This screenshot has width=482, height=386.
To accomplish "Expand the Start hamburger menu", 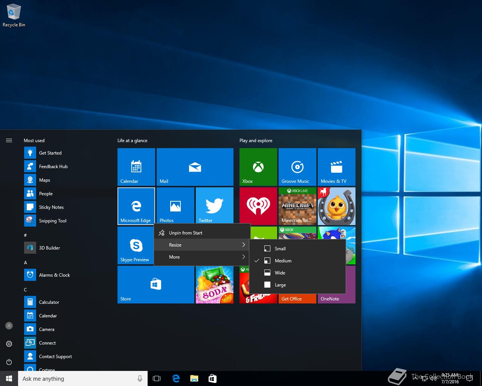I will [x=9, y=140].
